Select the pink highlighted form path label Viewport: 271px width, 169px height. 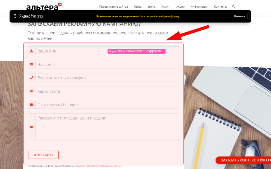[x=137, y=51]
